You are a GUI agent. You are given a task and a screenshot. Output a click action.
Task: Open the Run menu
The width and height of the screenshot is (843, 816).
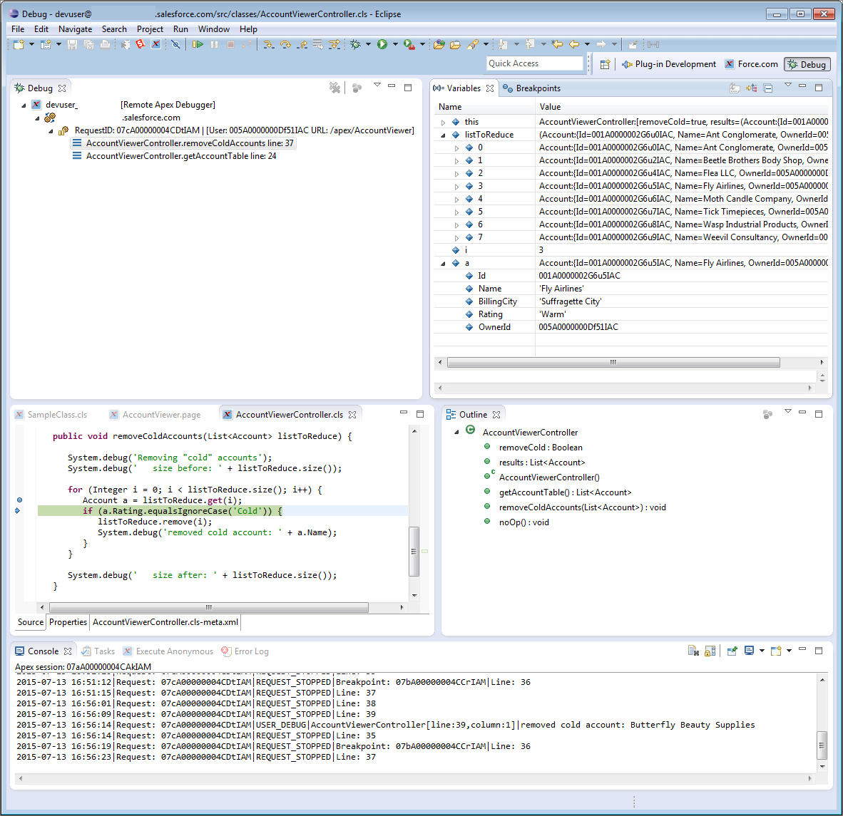(x=180, y=29)
